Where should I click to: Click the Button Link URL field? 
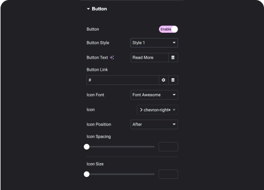[123, 80]
